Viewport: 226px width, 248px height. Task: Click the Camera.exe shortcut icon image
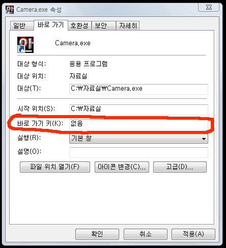pyautogui.click(x=25, y=45)
